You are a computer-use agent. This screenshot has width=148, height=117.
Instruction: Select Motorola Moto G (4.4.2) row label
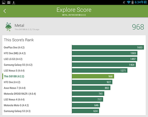point(16,105)
